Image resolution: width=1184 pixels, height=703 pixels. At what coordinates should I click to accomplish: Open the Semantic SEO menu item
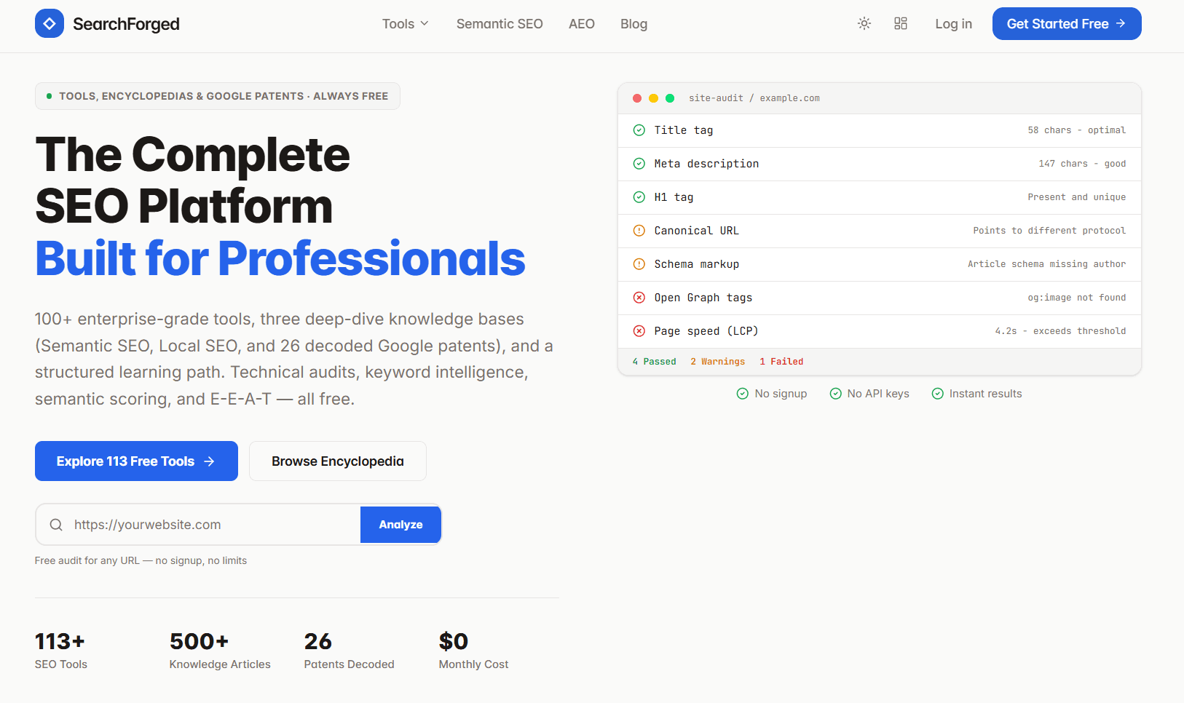[x=500, y=23]
